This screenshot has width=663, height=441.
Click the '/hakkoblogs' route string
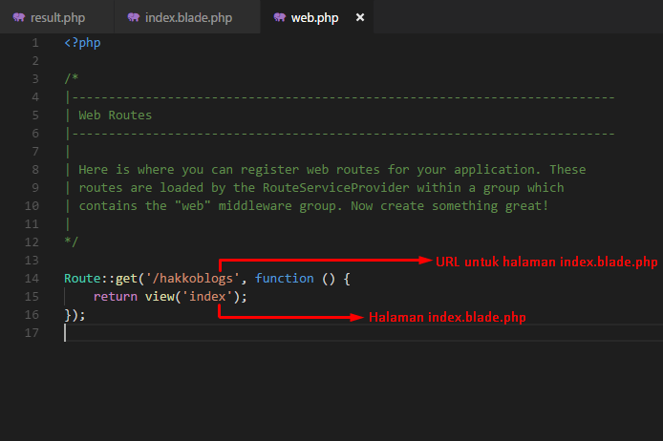[192, 279]
